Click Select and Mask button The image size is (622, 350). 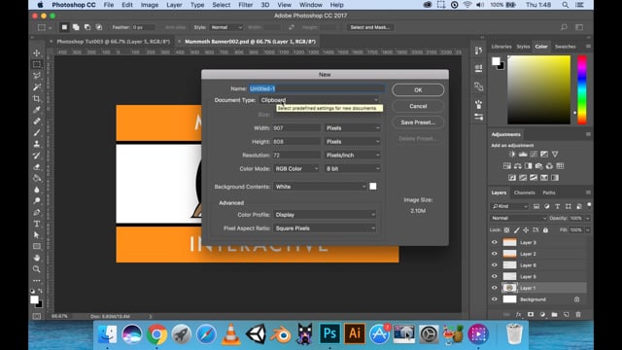coord(369,27)
